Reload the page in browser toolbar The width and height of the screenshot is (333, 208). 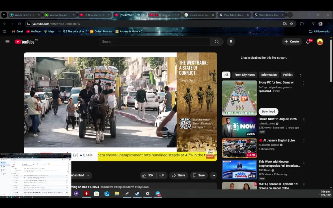tap(20, 24)
